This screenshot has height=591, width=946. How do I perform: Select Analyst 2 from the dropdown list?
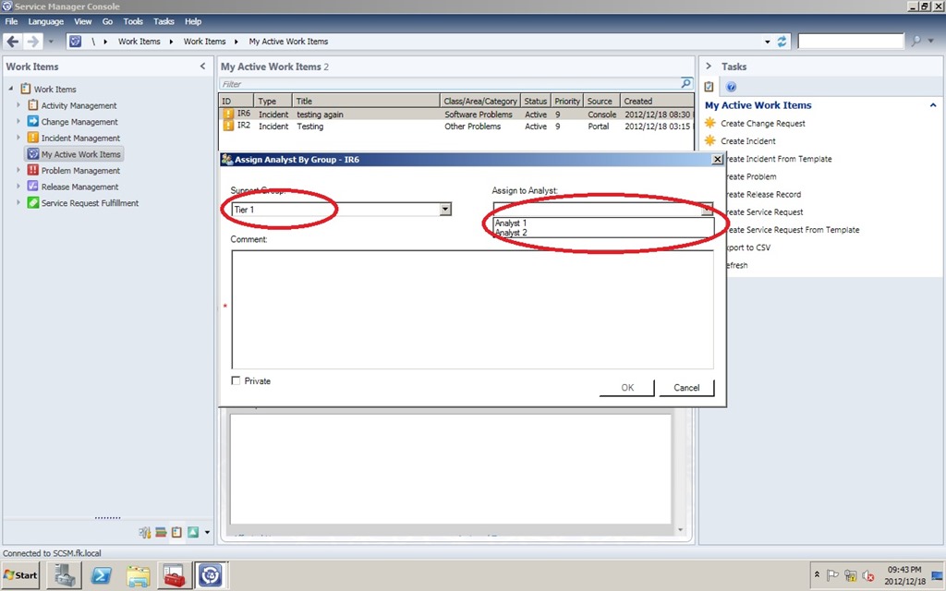(x=511, y=233)
